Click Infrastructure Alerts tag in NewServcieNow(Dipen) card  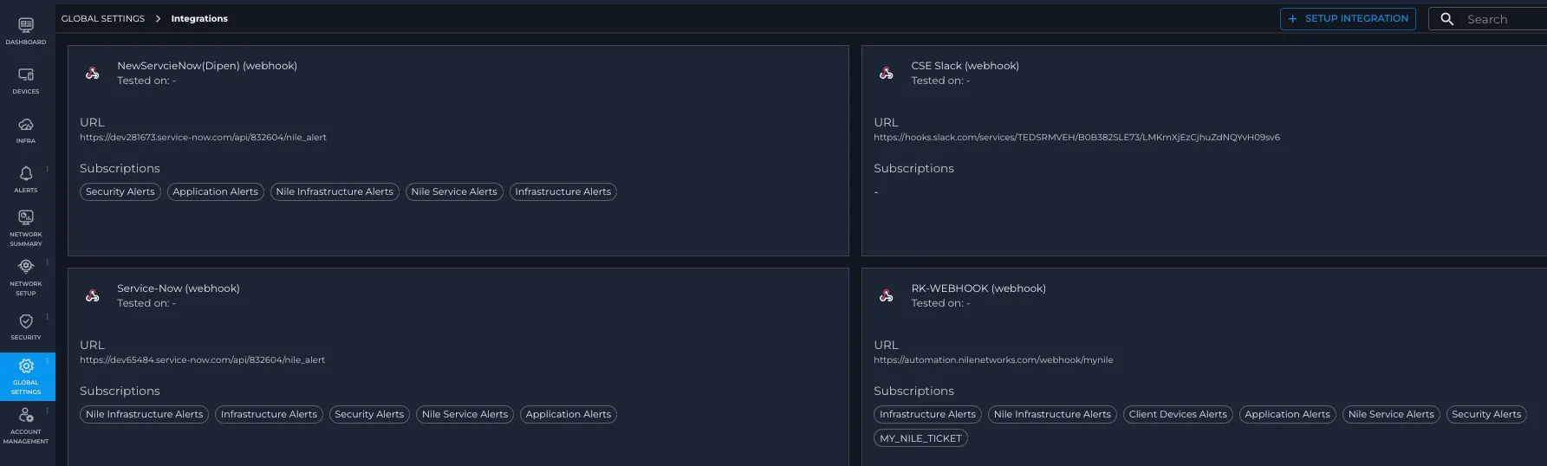point(563,191)
